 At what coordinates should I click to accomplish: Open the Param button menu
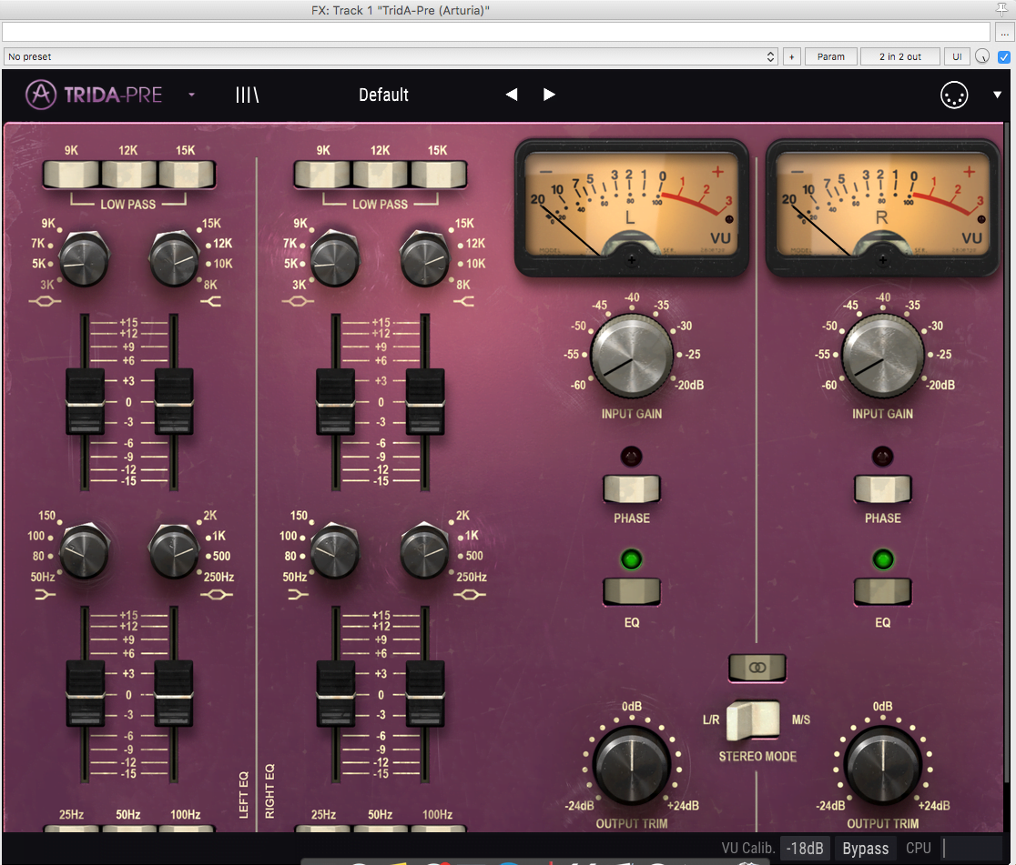(x=830, y=56)
